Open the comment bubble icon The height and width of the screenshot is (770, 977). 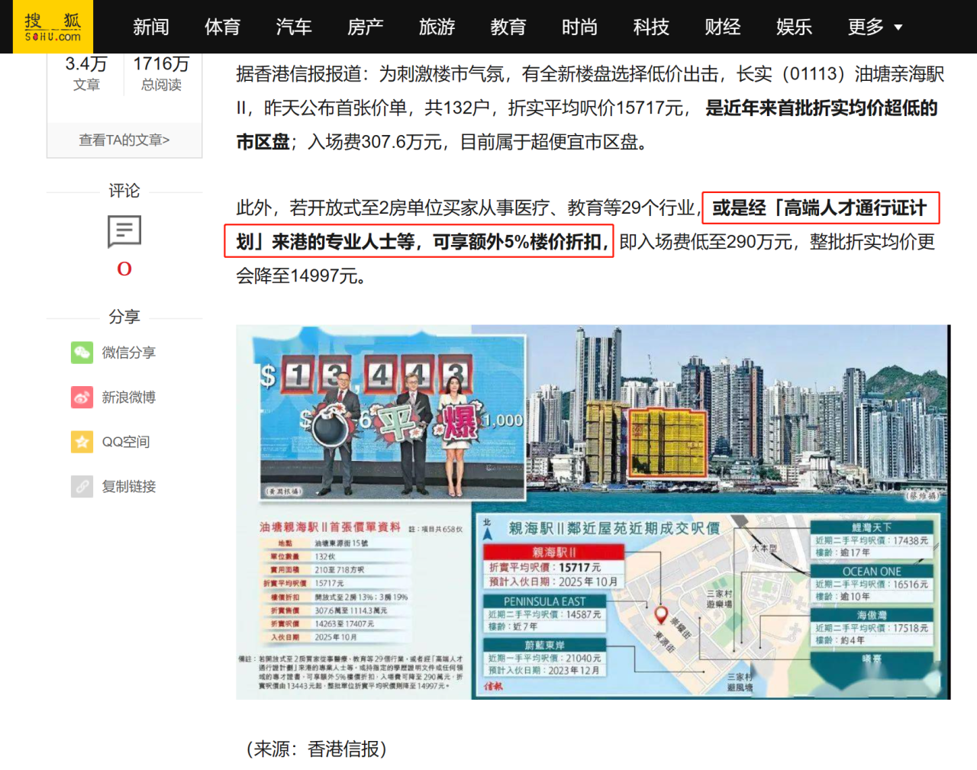tap(124, 231)
